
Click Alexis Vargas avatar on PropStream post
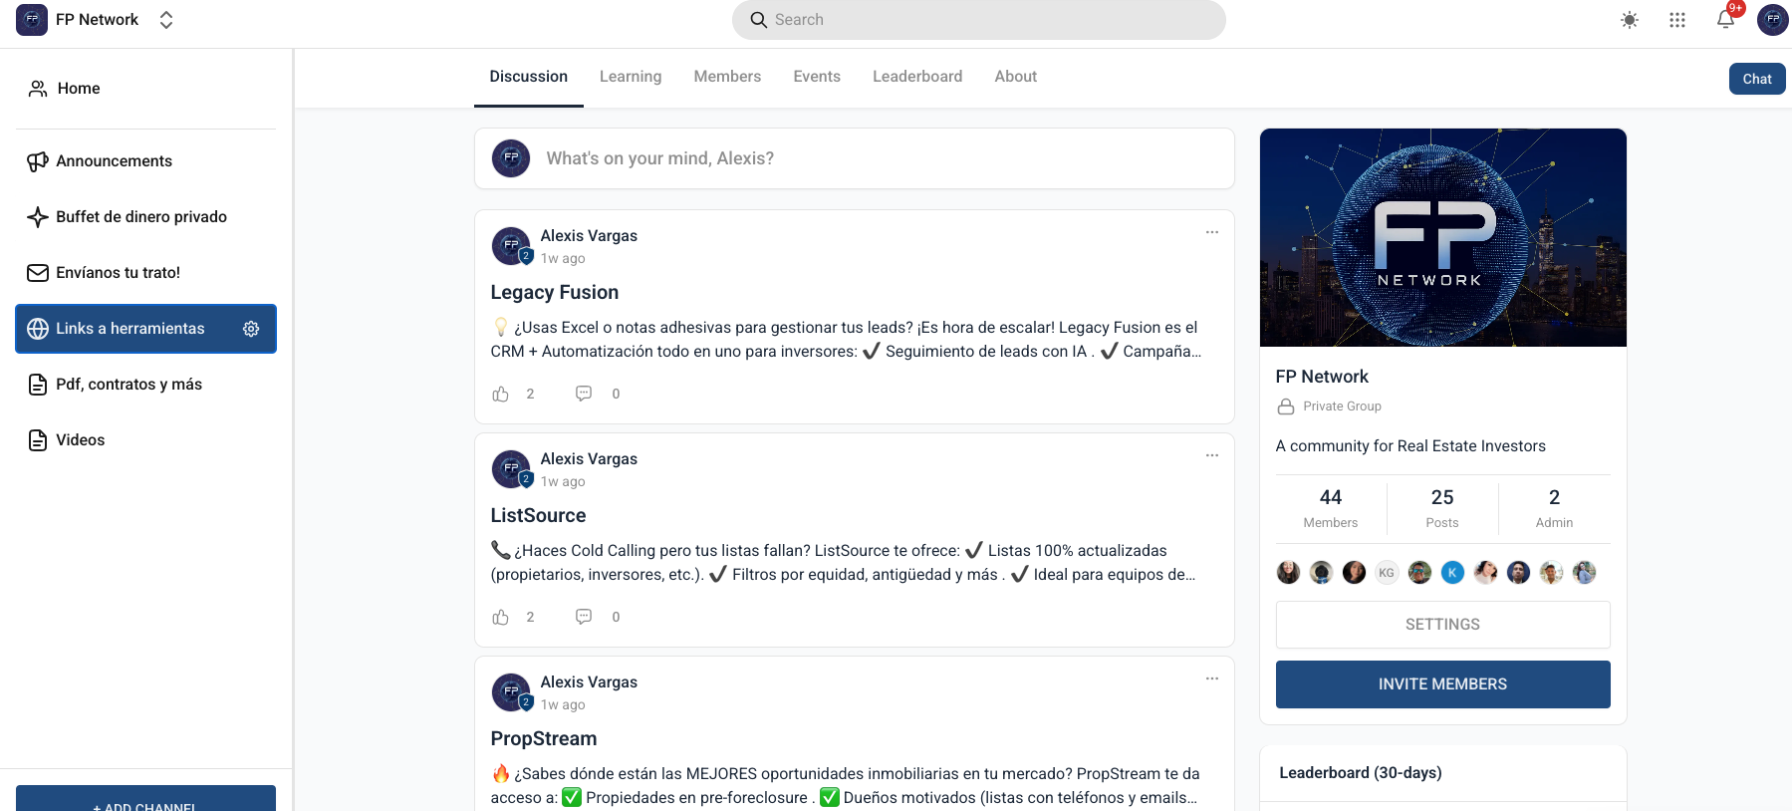pos(511,692)
